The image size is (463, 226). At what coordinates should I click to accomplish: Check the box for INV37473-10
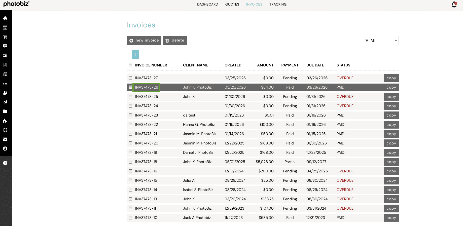point(130,218)
